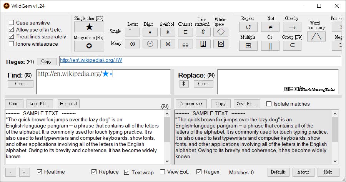The image size is (346, 182).
Task: Increase font size with plus button
Action: click(24, 172)
